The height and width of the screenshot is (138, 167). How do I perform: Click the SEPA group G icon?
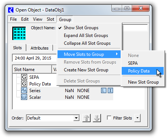click(x=24, y=77)
